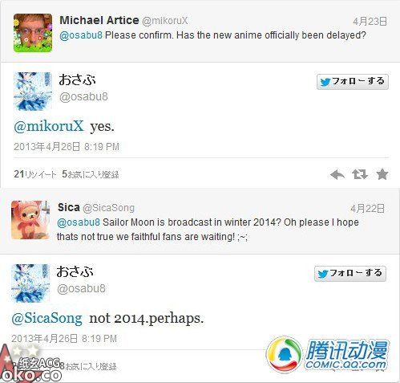Open the @mikoruX mention link in reply
The width and height of the screenshot is (400, 383).
[49, 126]
